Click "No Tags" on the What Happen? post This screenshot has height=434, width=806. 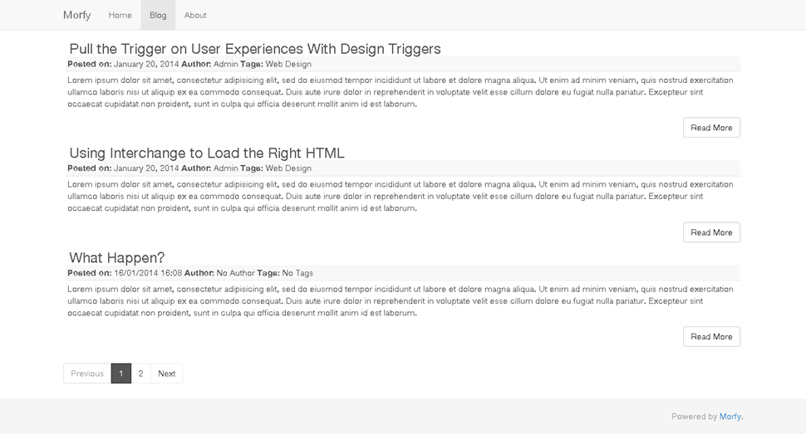click(297, 273)
